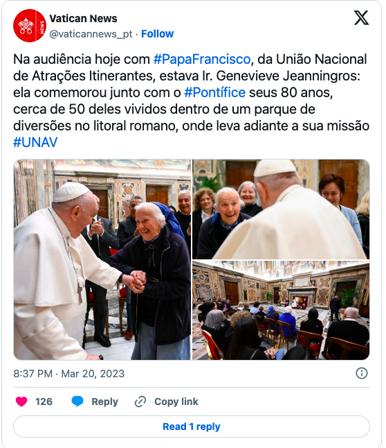Click the 126 likes count
The width and height of the screenshot is (386, 448).
click(x=44, y=402)
